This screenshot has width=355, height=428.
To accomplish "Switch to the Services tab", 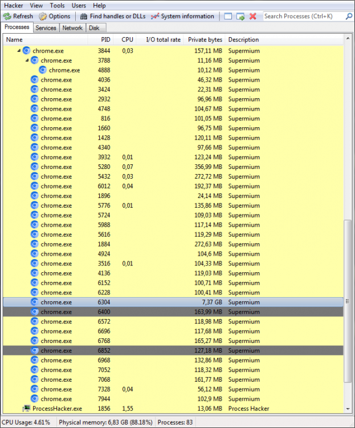I will (x=46, y=28).
